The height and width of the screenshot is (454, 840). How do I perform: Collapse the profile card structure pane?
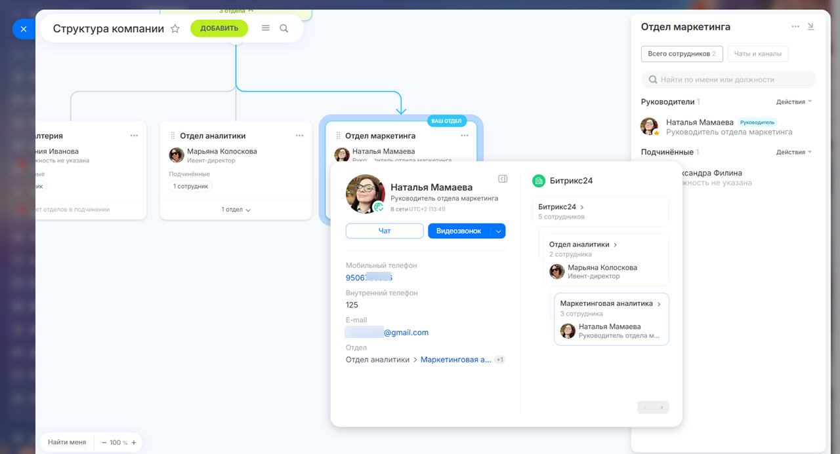click(503, 179)
